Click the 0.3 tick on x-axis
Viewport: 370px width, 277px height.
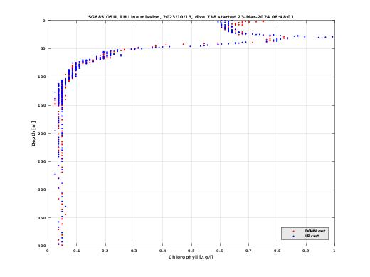pos(134,251)
